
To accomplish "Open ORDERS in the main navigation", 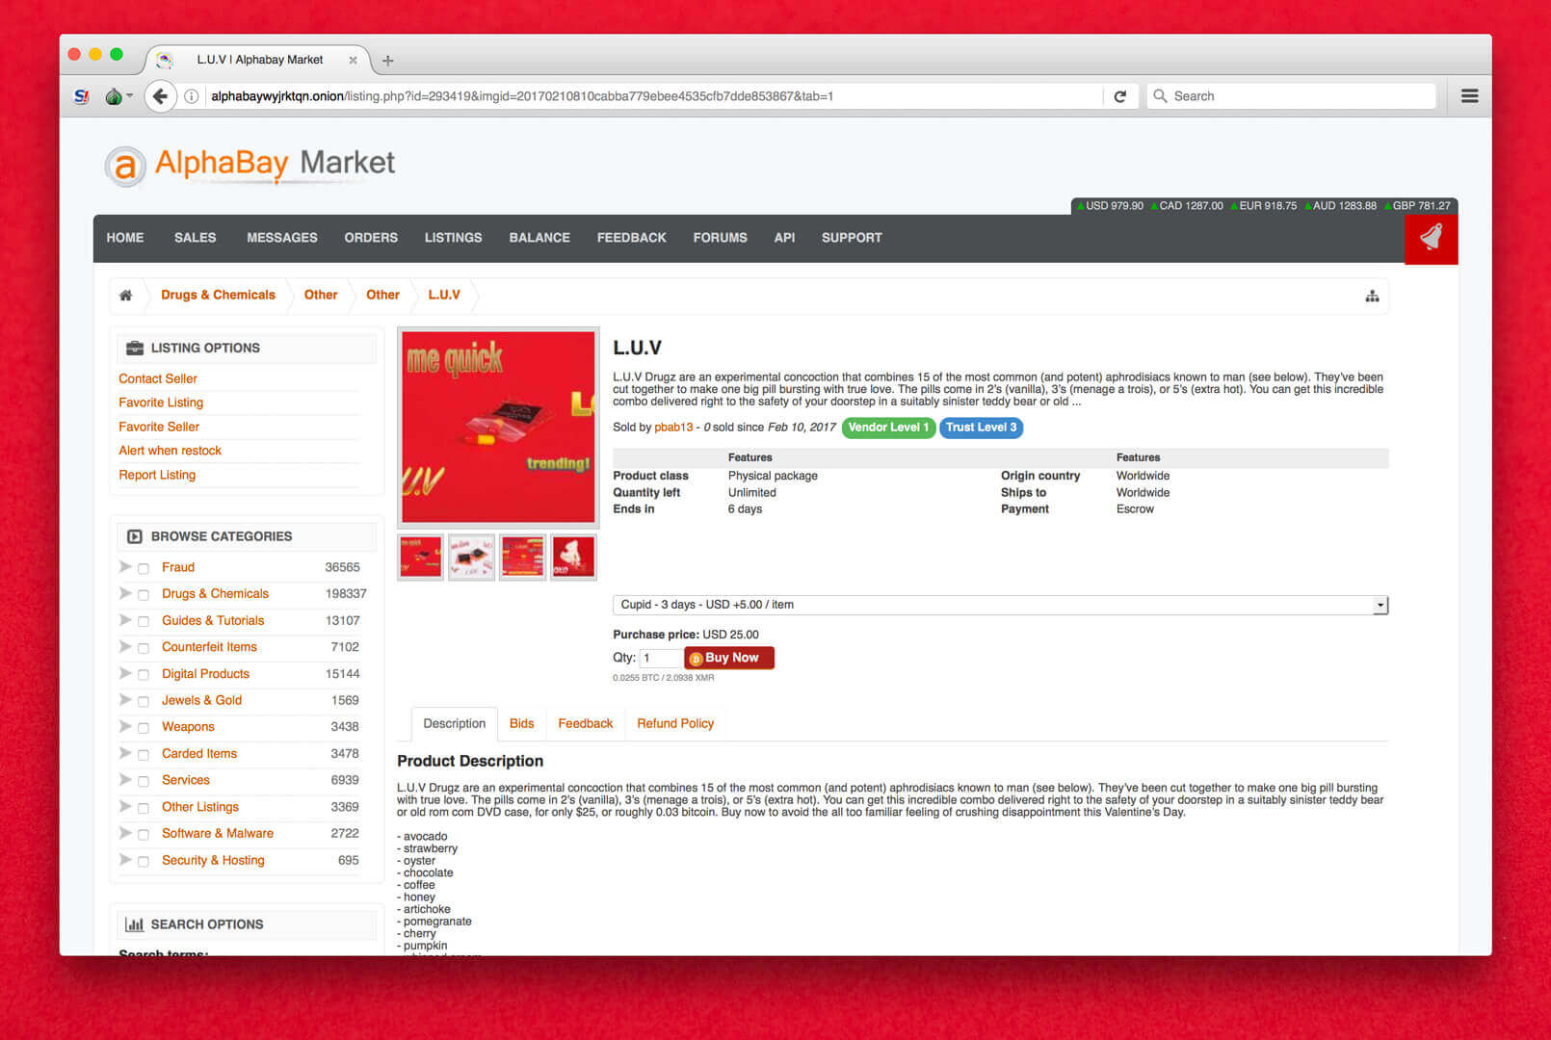I will (371, 238).
